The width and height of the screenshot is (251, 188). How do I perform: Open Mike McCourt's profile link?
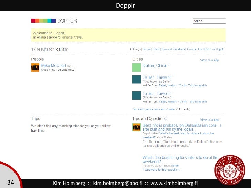(x=53, y=65)
